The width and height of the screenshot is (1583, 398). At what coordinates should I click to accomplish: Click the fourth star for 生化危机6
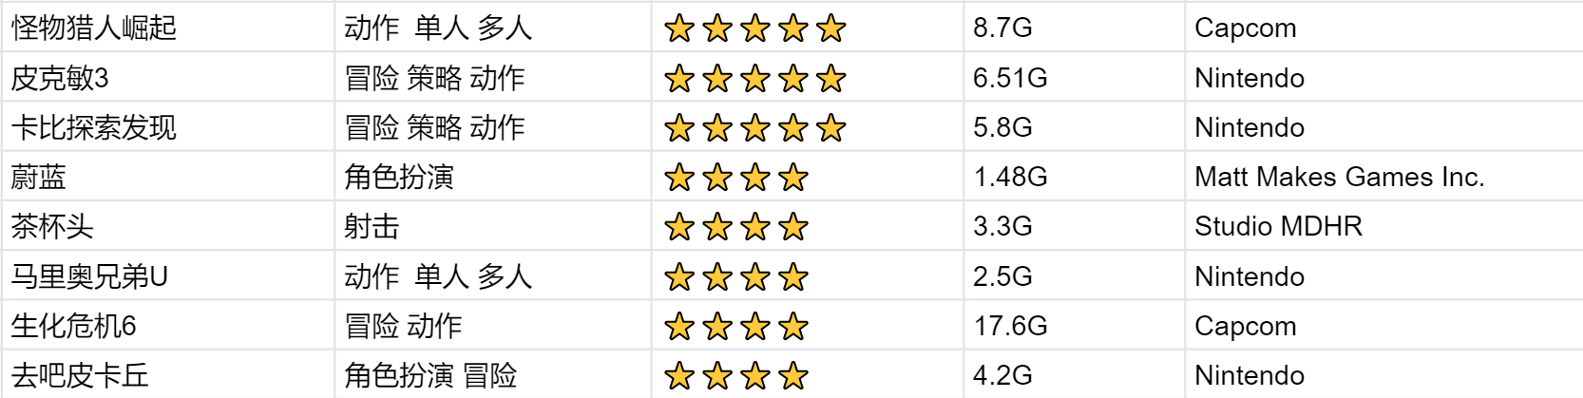(792, 327)
